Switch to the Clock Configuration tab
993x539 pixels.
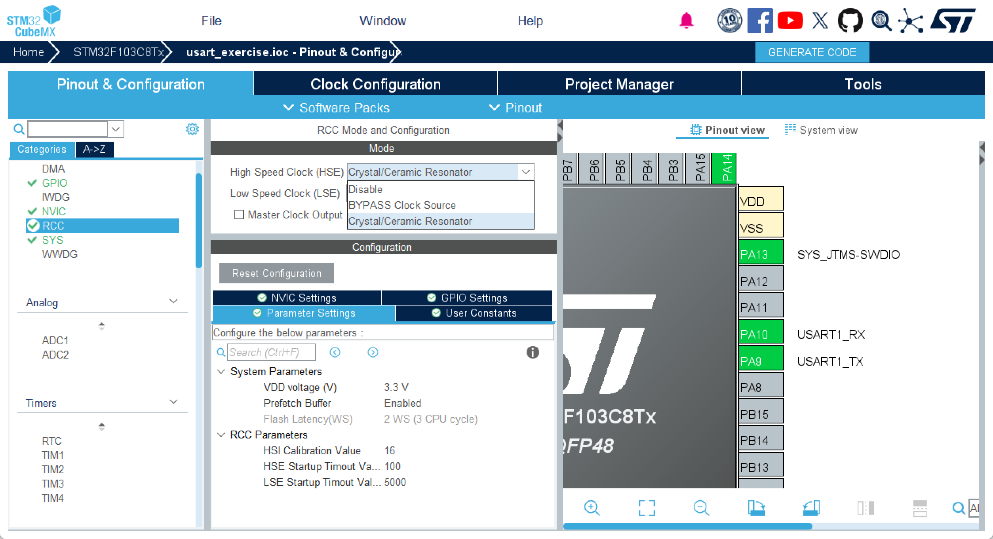pyautogui.click(x=375, y=84)
